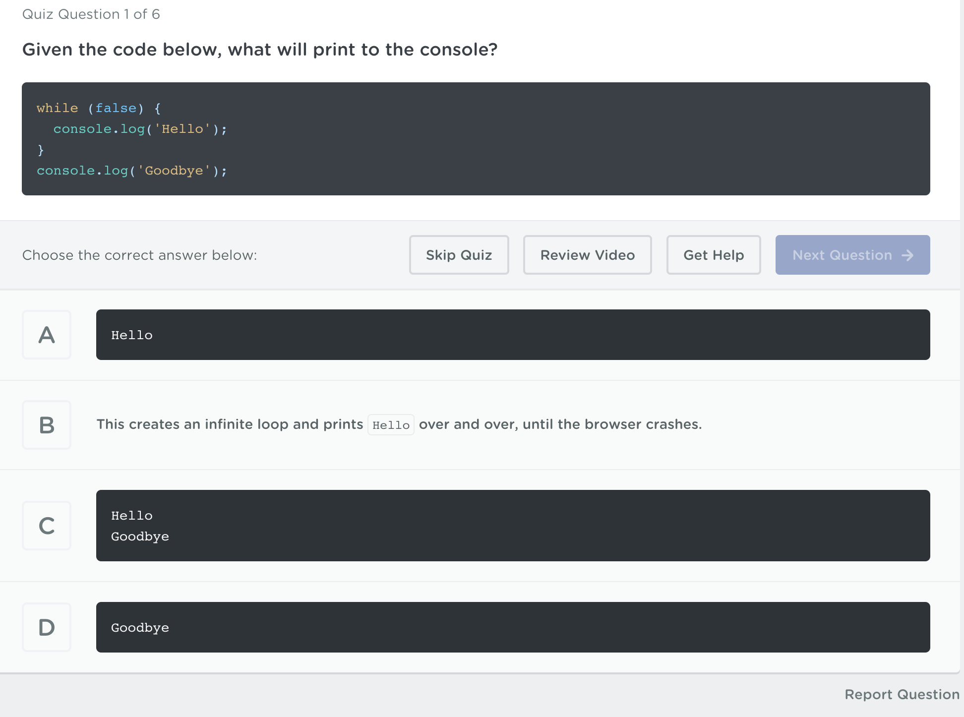Select answer option B letter box
Image resolution: width=964 pixels, height=717 pixels.
47,425
